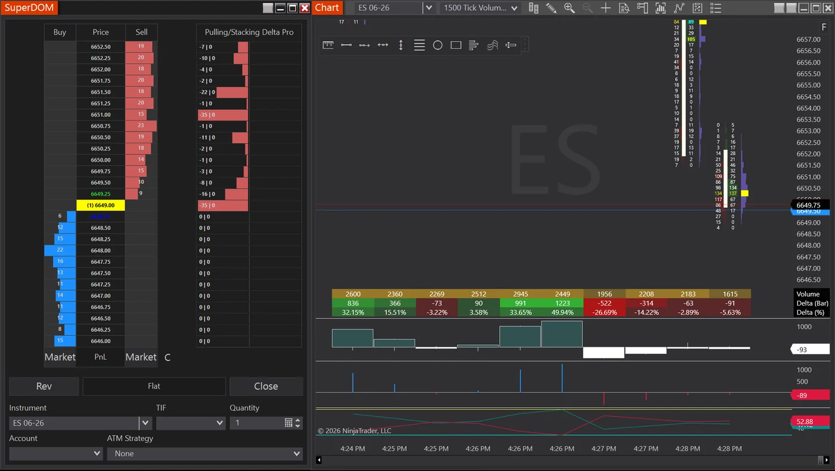Click the 52.88 indicator value label

[x=810, y=421]
